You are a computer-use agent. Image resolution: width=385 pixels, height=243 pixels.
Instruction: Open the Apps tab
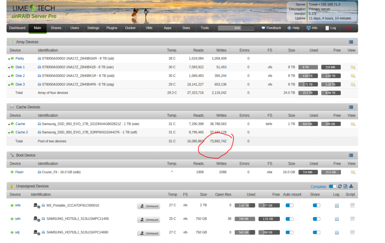(167, 28)
